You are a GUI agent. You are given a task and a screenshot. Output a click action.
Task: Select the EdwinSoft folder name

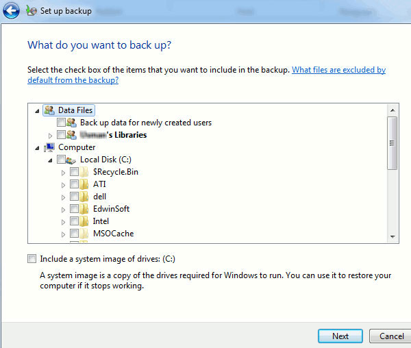(x=111, y=209)
